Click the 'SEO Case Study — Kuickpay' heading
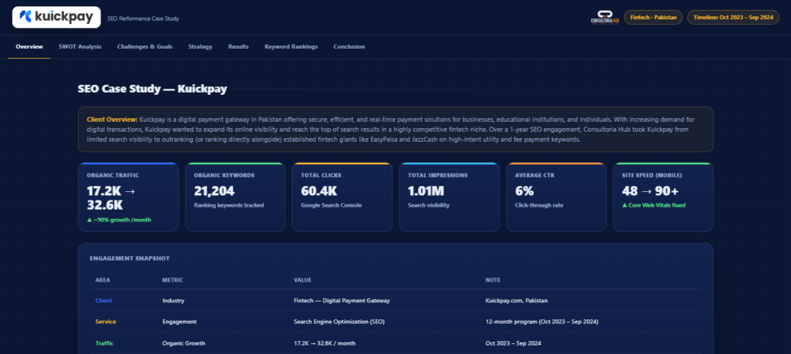The image size is (791, 354). 152,89
